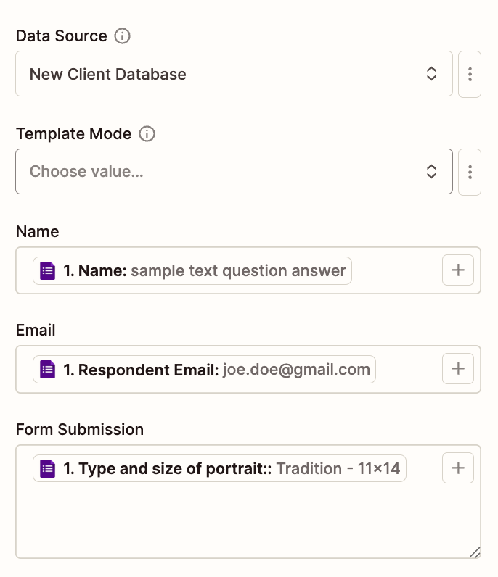Image resolution: width=498 pixels, height=577 pixels.
Task: Click the plus button in Name field
Action: point(458,270)
